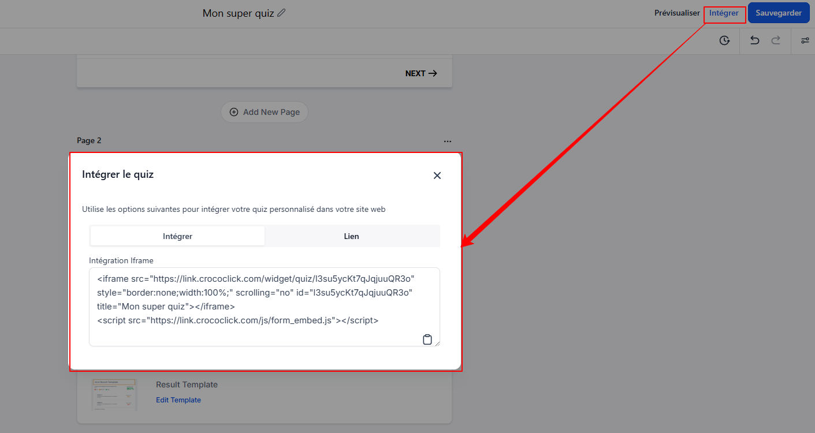Redo the last undone change
Screen dimensions: 815x433
(776, 40)
